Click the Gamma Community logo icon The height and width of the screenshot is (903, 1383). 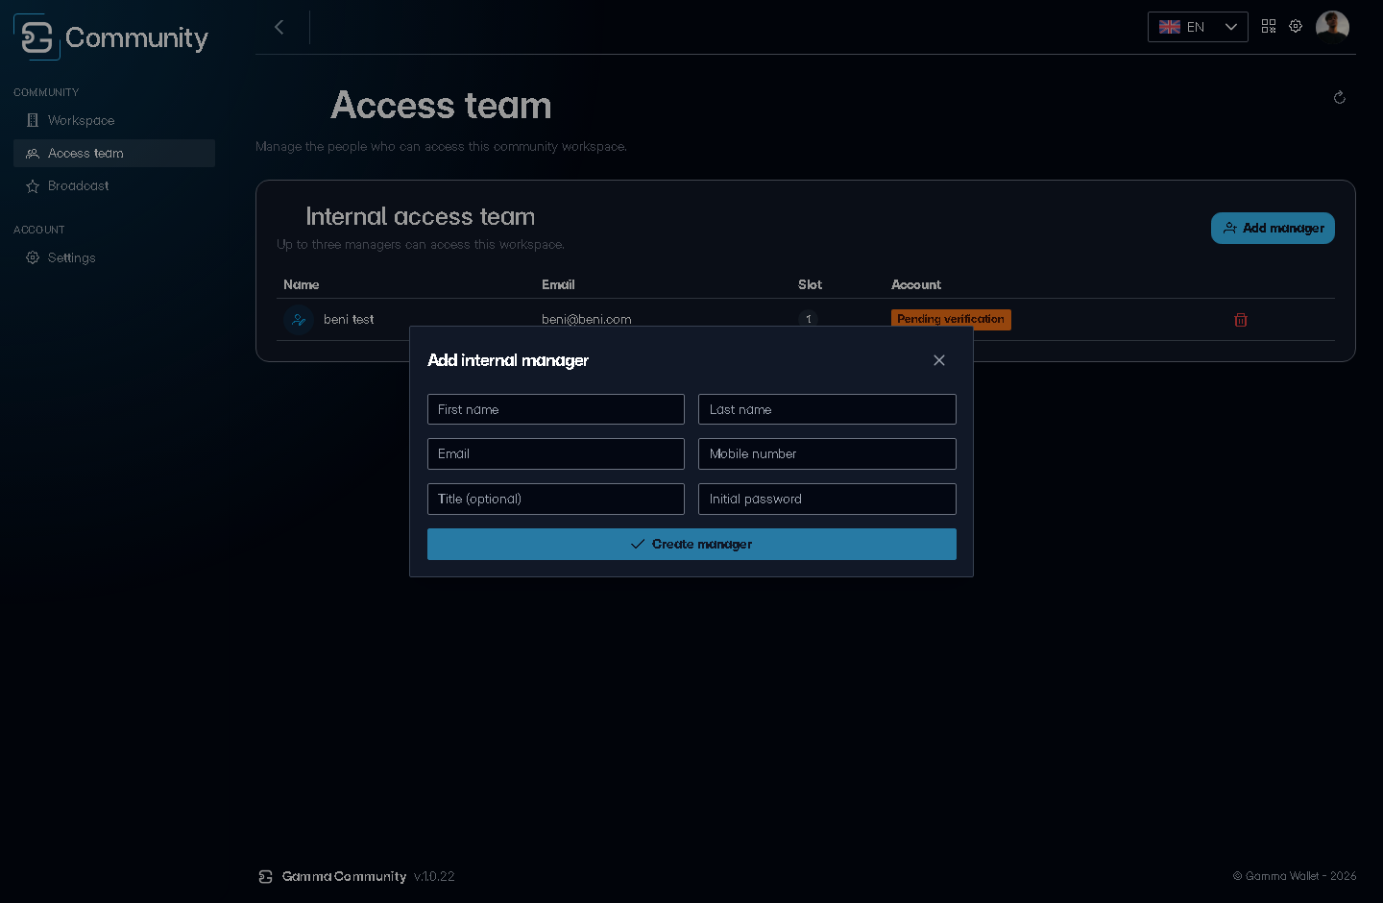[36, 37]
